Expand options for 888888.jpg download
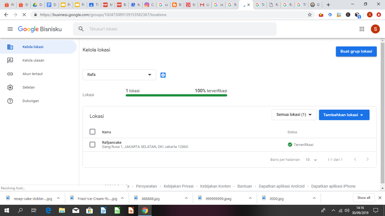The height and width of the screenshot is (216, 385). [186, 198]
